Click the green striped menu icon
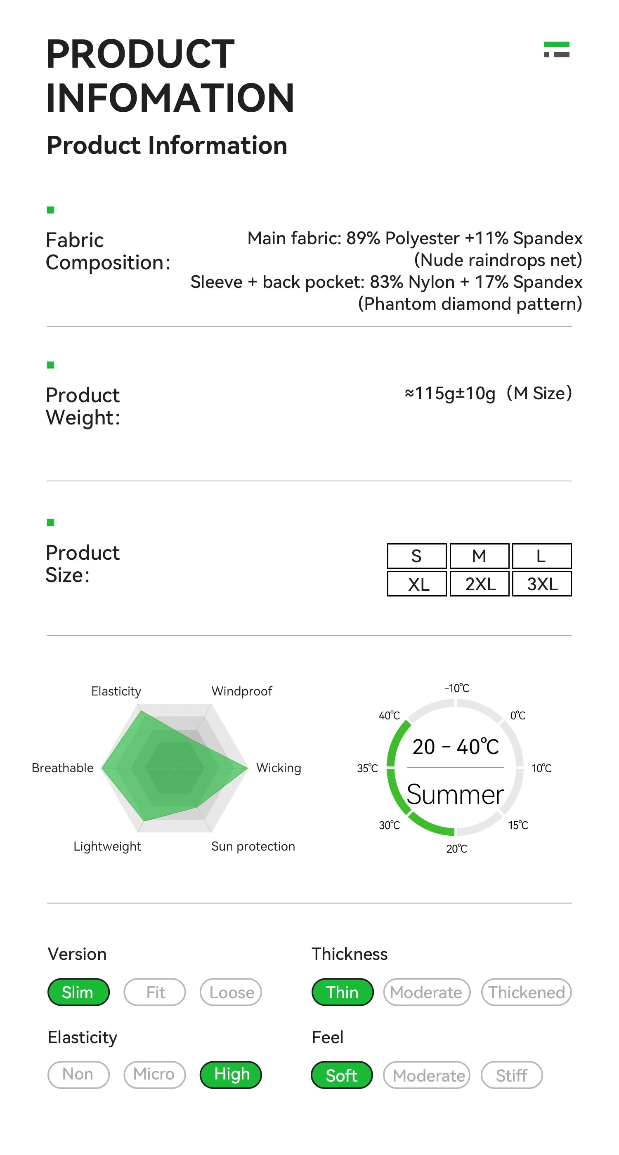Viewport: 619px width, 1155px height. point(556,49)
